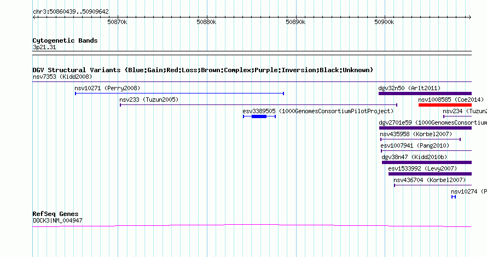Click the nsv10271 blue gain bar
487x257 pixels.
(179, 94)
